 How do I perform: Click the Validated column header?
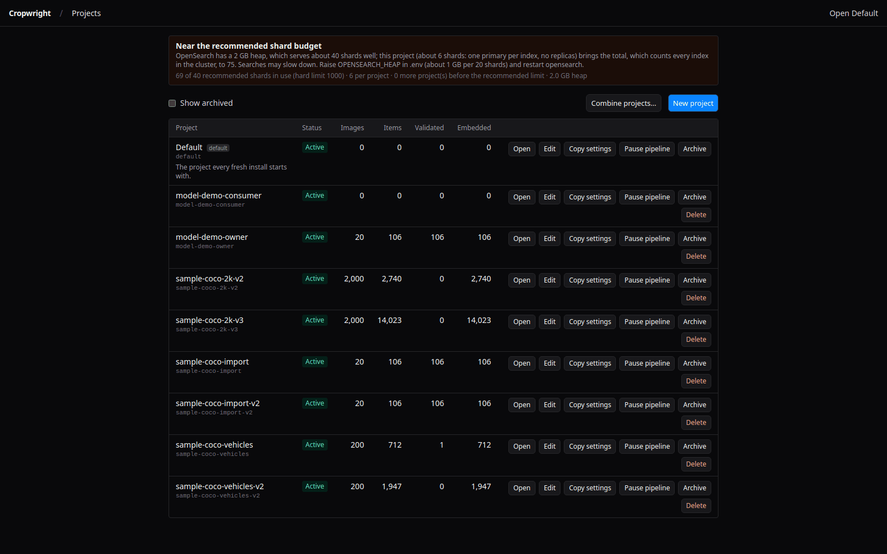[x=429, y=128]
